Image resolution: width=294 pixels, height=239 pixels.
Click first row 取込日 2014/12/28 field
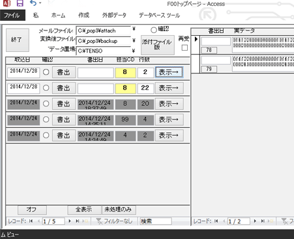23,73
